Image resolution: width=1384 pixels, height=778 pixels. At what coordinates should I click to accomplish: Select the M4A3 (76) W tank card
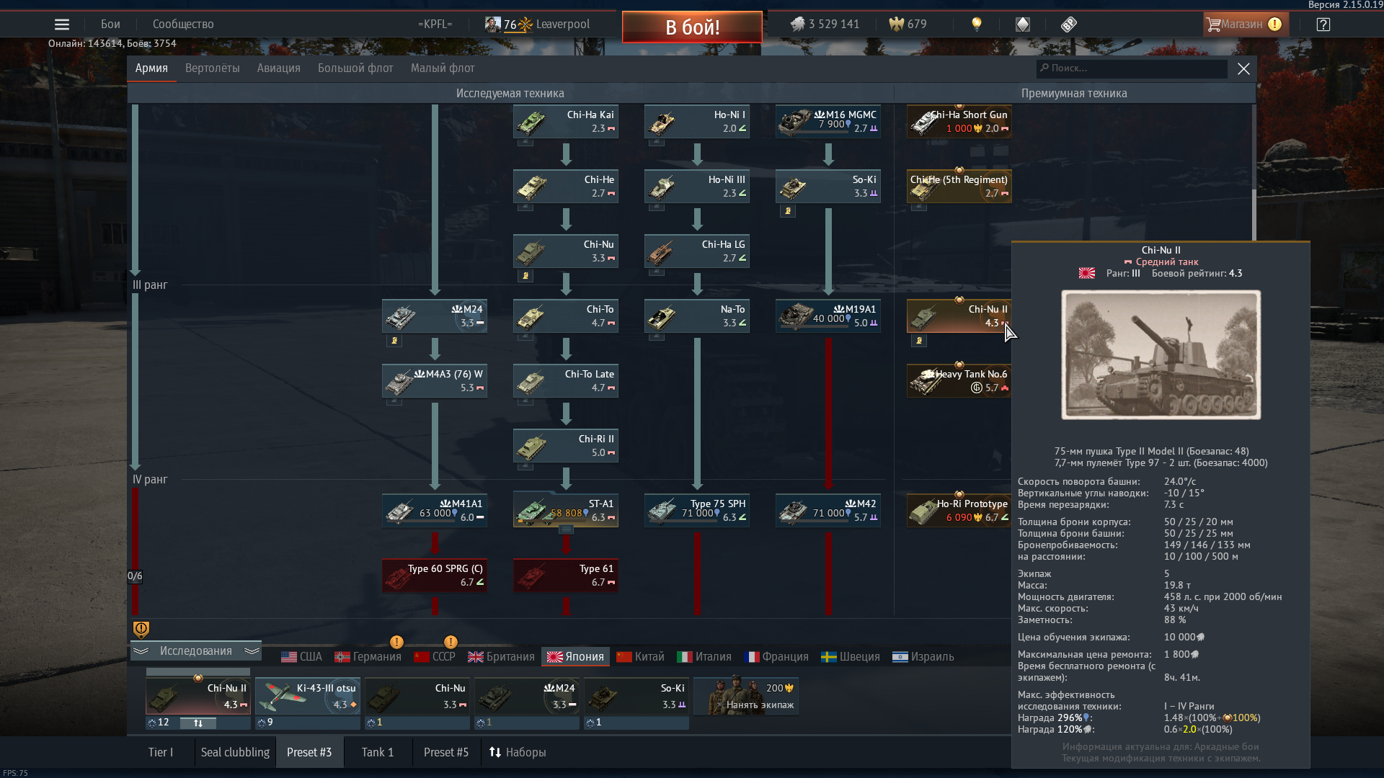click(435, 381)
